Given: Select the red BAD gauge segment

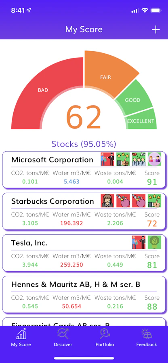Looking at the screenshot, I should (x=43, y=90).
